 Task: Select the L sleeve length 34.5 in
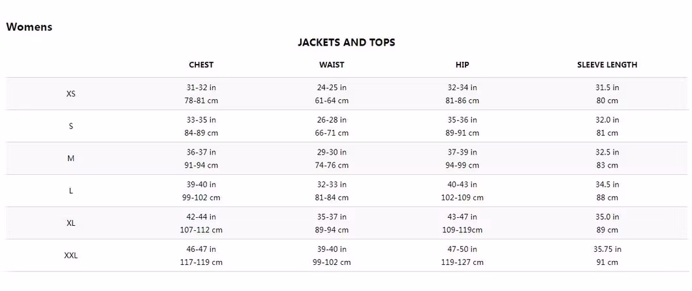(x=607, y=185)
